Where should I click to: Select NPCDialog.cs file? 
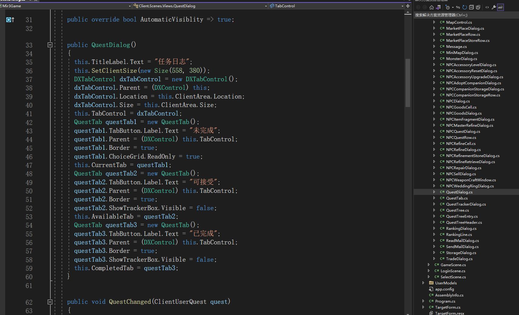458,101
